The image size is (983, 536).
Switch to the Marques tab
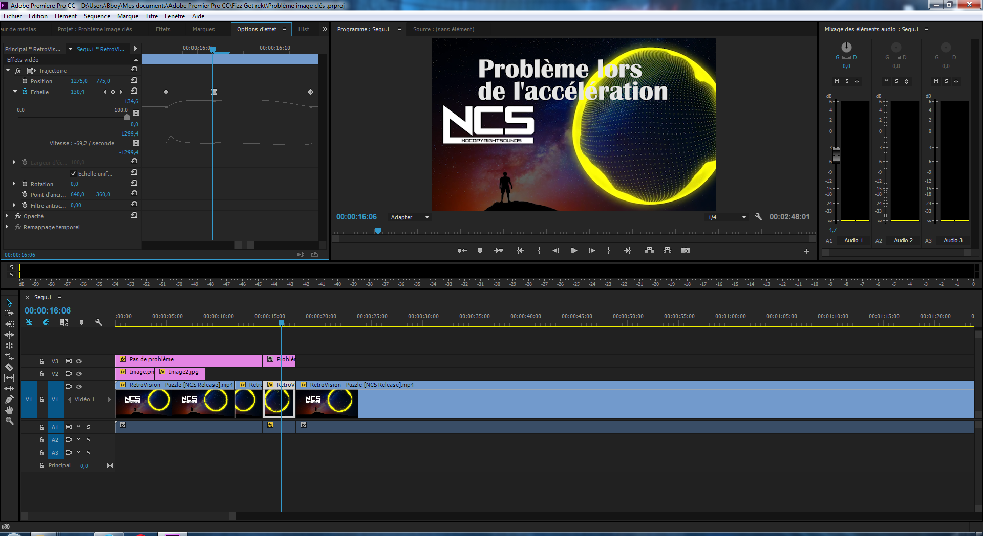(x=203, y=29)
